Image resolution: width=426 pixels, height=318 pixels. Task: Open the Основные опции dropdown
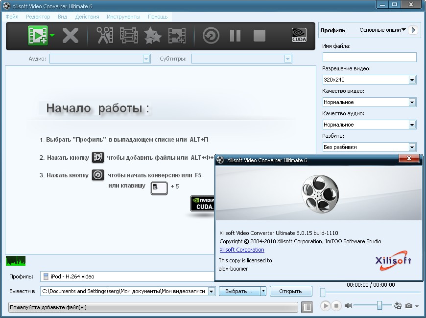(382, 30)
